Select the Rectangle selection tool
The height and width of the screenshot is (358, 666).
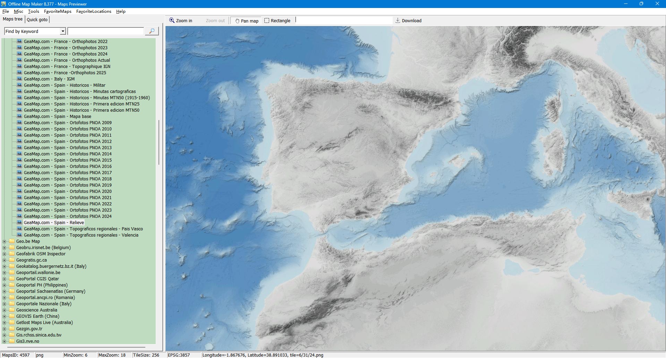point(277,21)
